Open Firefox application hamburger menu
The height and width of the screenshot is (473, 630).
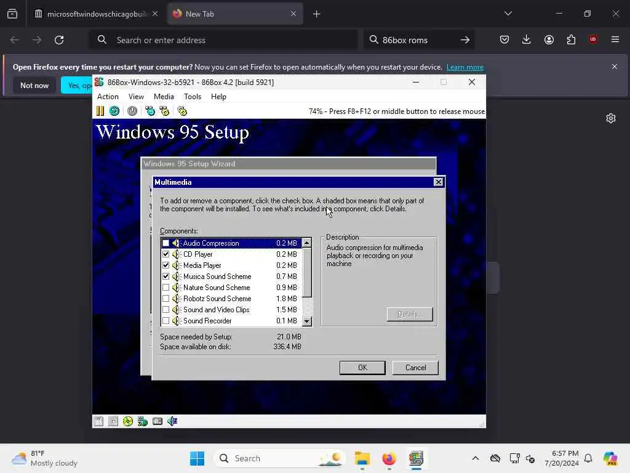tap(615, 39)
